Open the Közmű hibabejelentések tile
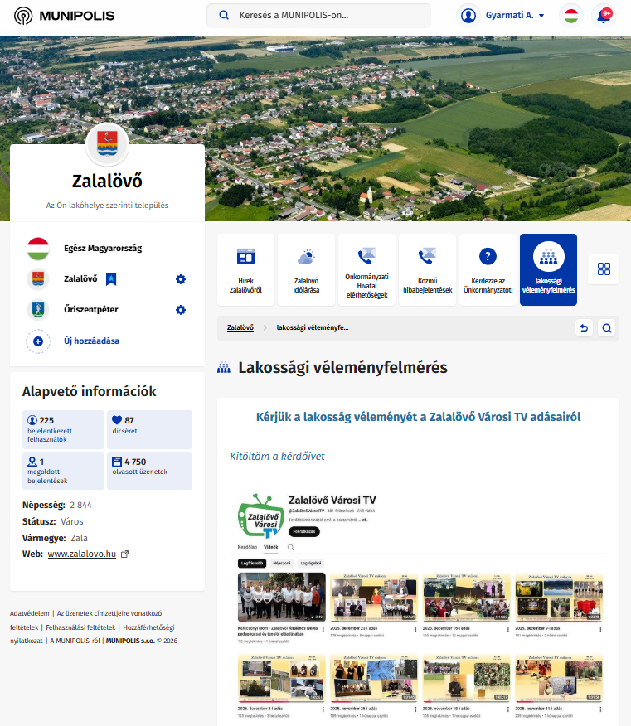This screenshot has width=631, height=726. click(x=427, y=269)
